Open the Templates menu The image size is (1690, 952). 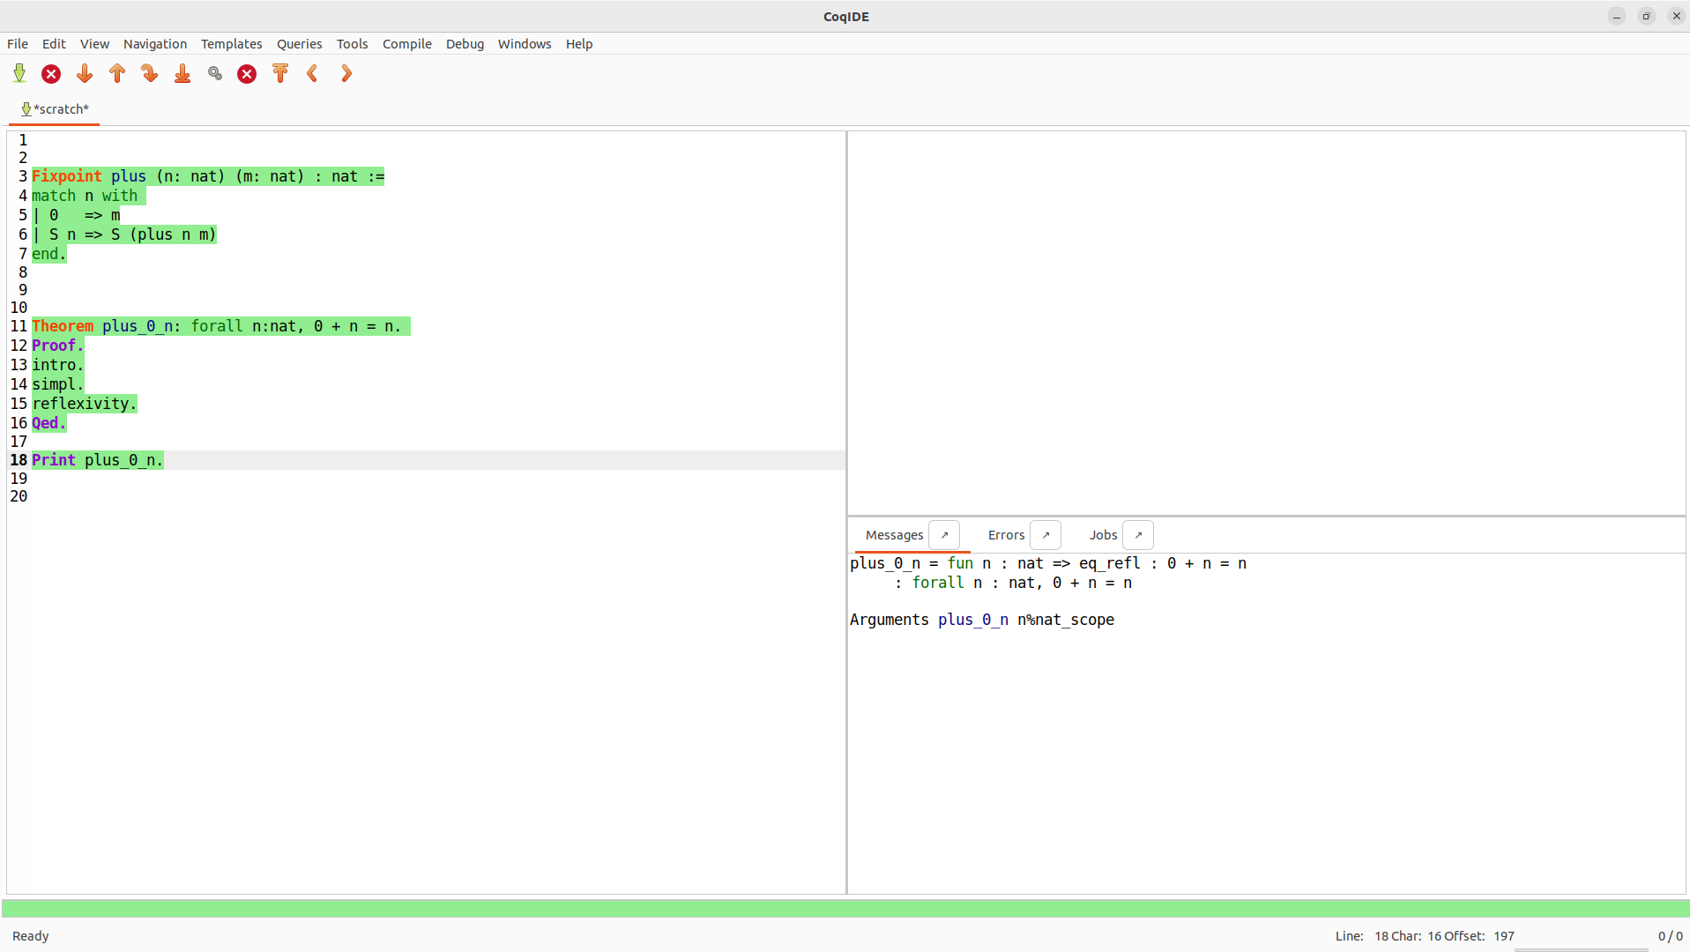[231, 44]
